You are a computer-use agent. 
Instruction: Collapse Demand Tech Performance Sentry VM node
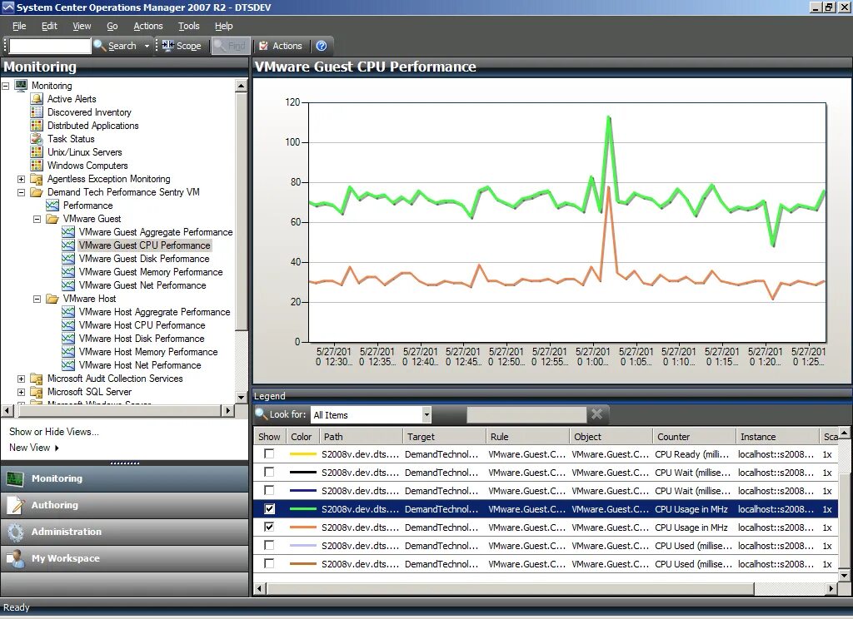pyautogui.click(x=21, y=192)
